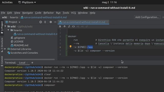Open the File menu
Image resolution: width=164 pixels, height=92 pixels.
point(3,13)
